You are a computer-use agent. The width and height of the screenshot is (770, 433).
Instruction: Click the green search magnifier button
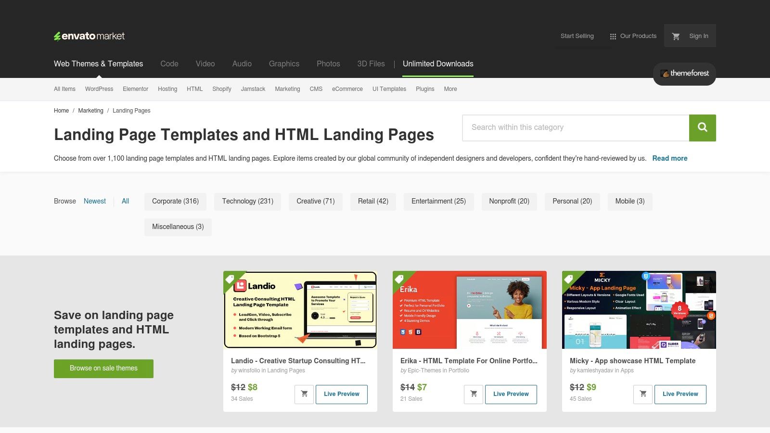(x=702, y=127)
